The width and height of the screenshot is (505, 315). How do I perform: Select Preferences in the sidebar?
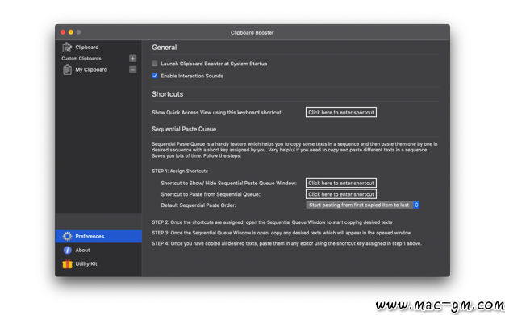98,237
